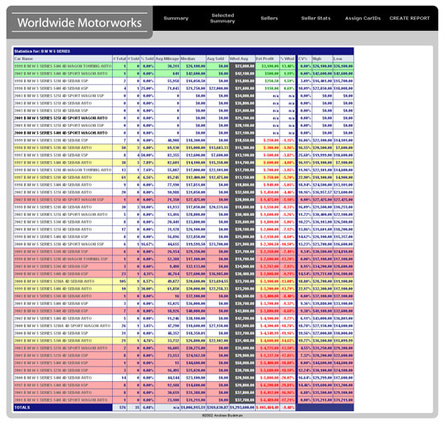Sort by the # Sold column header
Viewport: 445px width, 424px height.
pos(133,58)
